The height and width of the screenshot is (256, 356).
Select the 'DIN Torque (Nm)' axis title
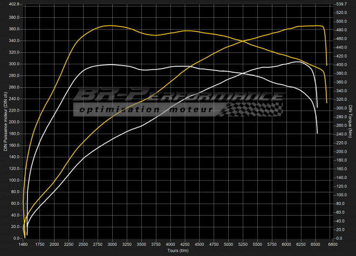tap(350, 121)
